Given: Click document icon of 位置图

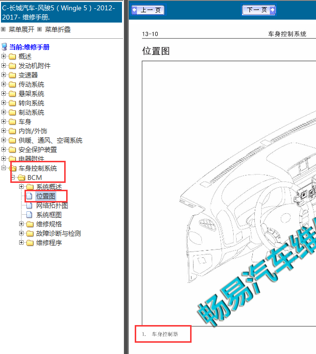Looking at the screenshot, I should click(x=29, y=196).
